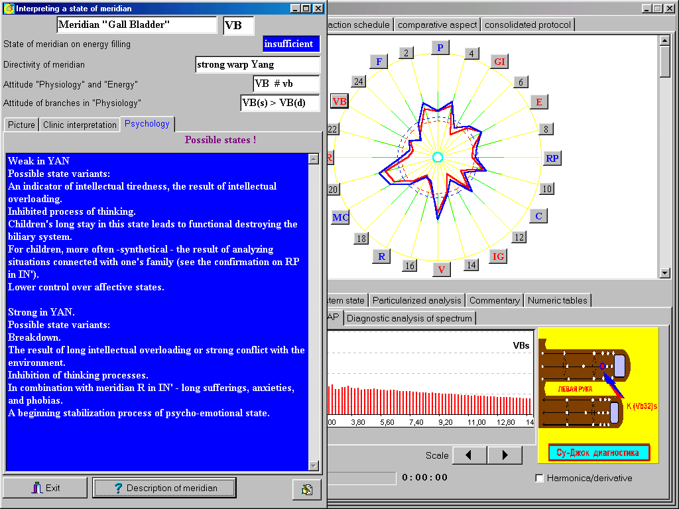The image size is (679, 509).
Task: Enable the Harmonica/derivative checkbox
Action: click(539, 478)
